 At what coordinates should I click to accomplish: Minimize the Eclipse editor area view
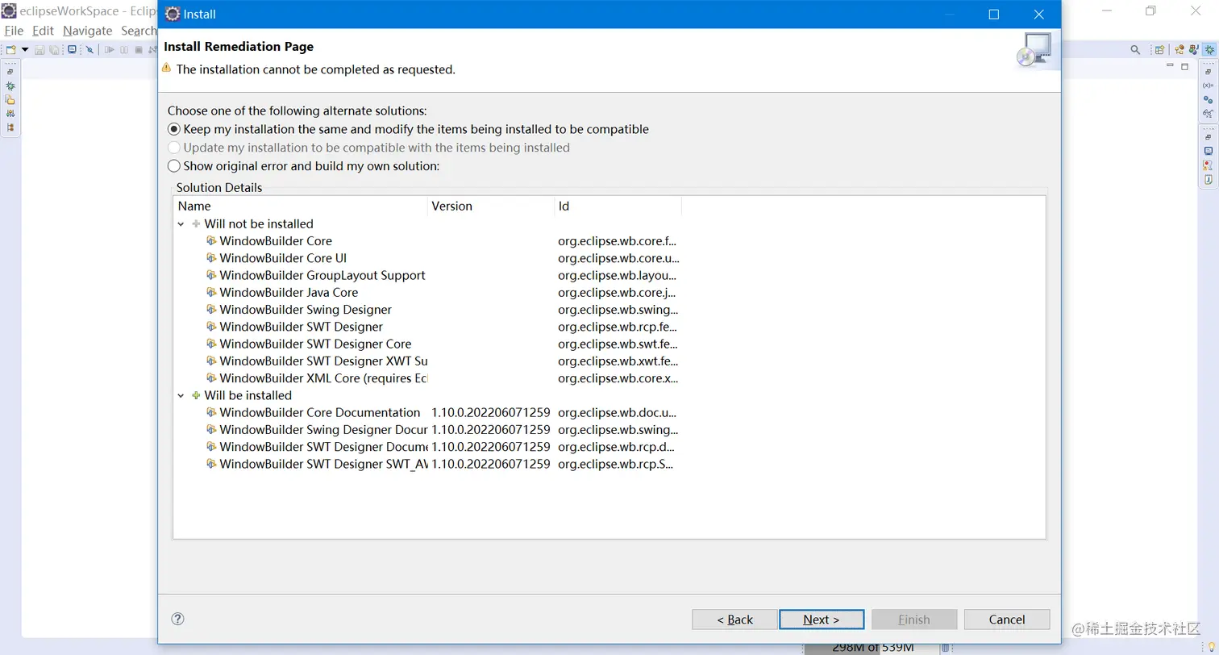(x=1170, y=65)
